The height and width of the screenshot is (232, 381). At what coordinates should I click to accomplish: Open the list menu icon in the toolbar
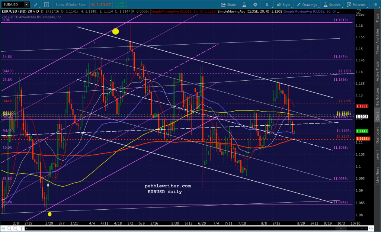pyautogui.click(x=375, y=4)
